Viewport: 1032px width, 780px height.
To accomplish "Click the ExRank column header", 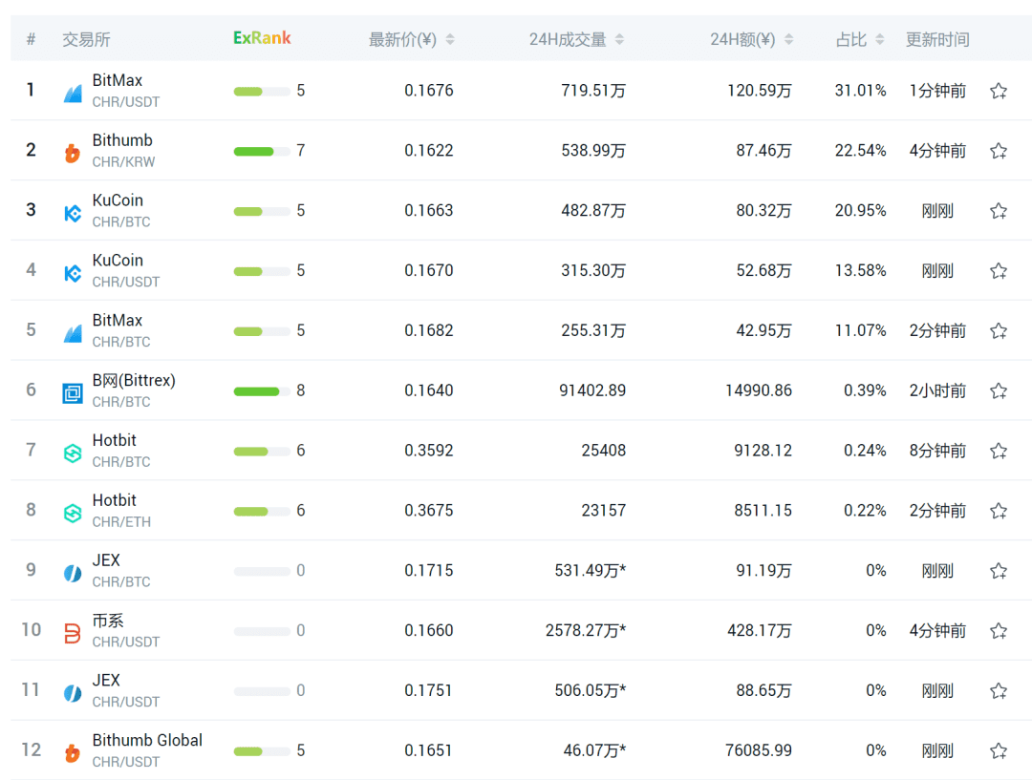I will pos(262,38).
